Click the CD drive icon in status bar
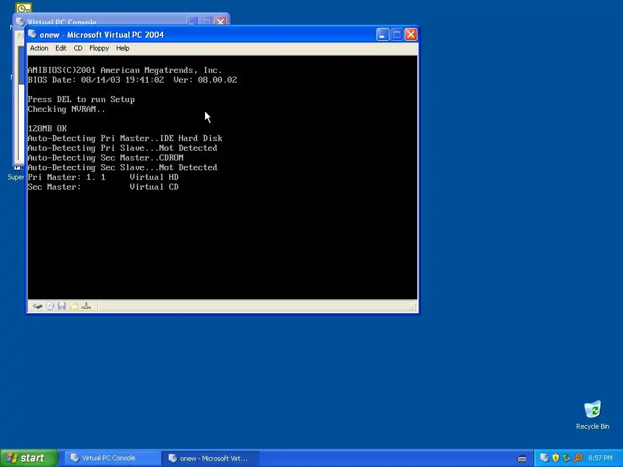Viewport: 623px width, 467px height. click(50, 306)
